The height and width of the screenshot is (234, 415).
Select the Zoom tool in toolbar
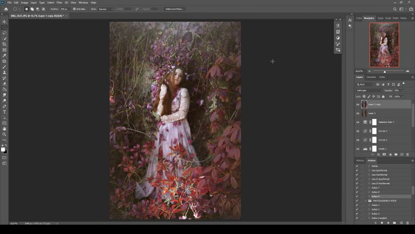(x=4, y=134)
